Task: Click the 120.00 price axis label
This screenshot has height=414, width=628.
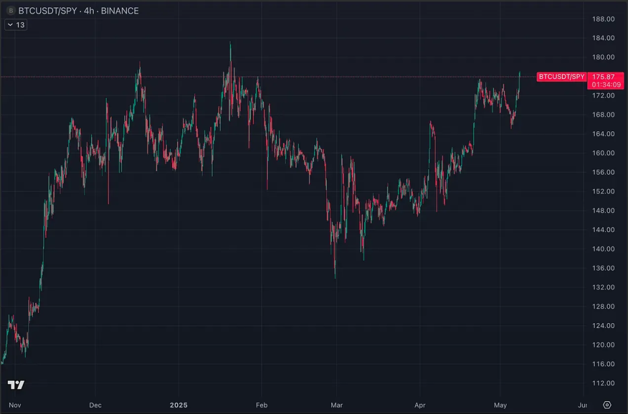Action: click(x=603, y=345)
